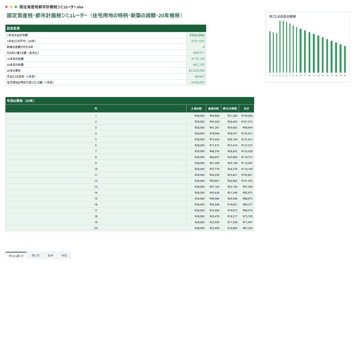Click the file name in the title bar
The width and height of the screenshot is (355, 355).
51,7
